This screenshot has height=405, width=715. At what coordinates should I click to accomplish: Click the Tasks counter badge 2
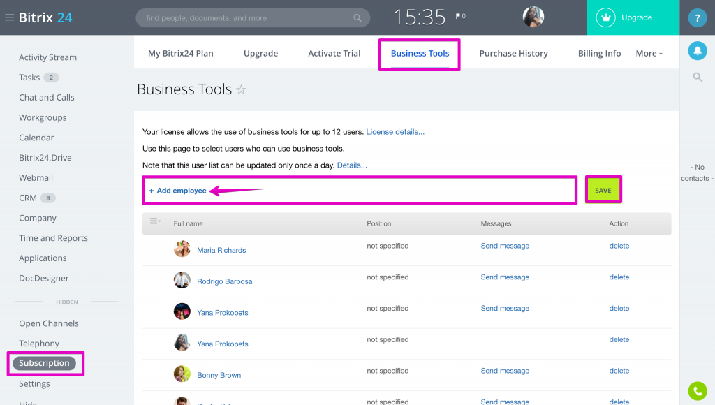click(51, 78)
